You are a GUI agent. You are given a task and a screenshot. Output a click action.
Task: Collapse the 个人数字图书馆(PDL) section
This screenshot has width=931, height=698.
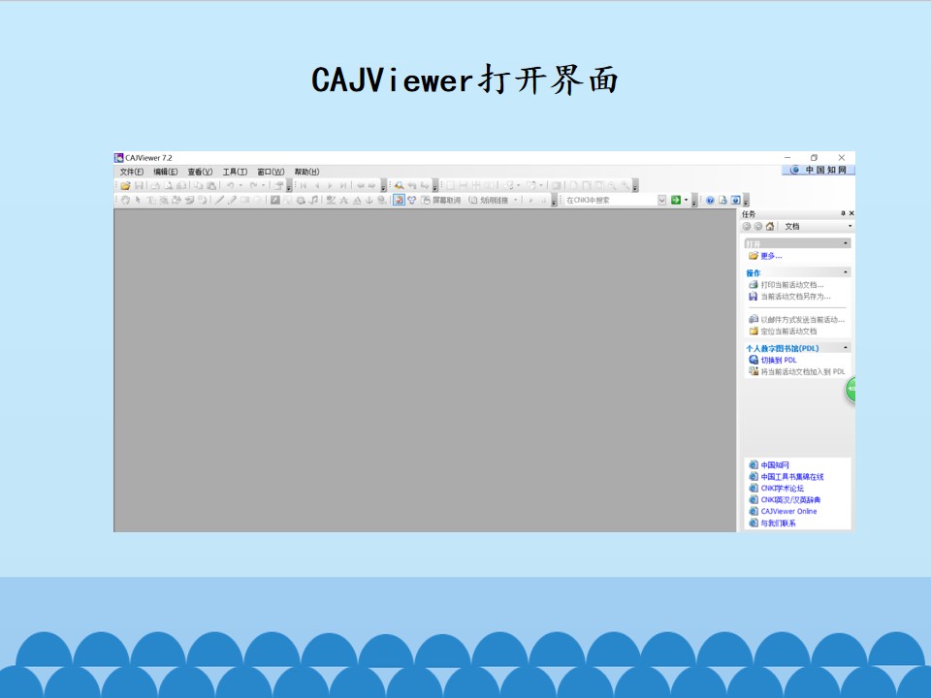tap(846, 347)
